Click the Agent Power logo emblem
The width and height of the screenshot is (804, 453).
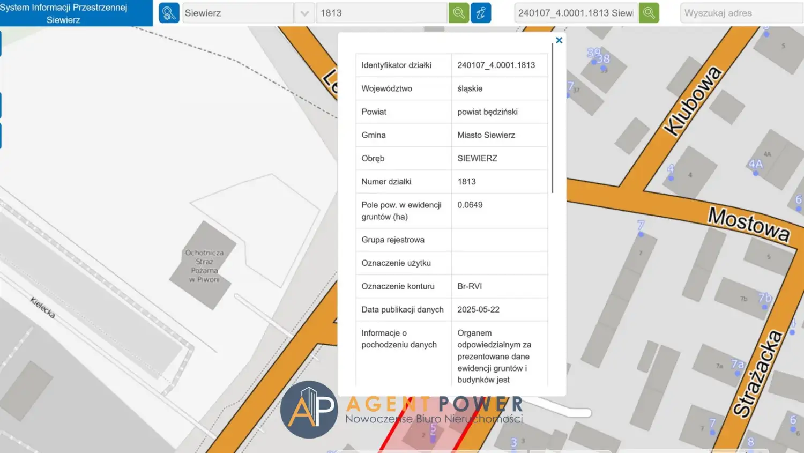coord(309,410)
